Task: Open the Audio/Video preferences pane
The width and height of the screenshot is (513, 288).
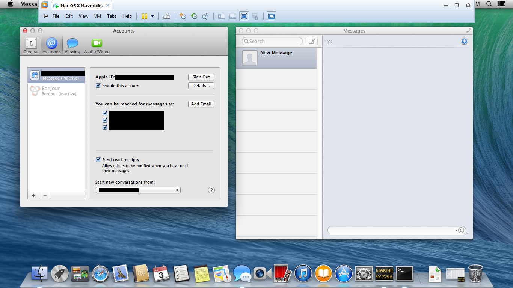Action: (97, 46)
